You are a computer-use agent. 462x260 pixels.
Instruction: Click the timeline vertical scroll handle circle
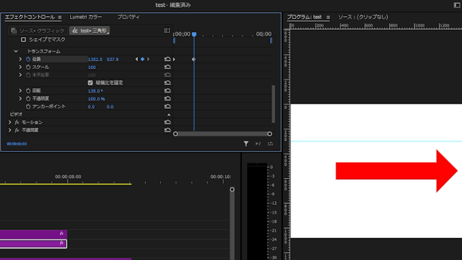232,189
